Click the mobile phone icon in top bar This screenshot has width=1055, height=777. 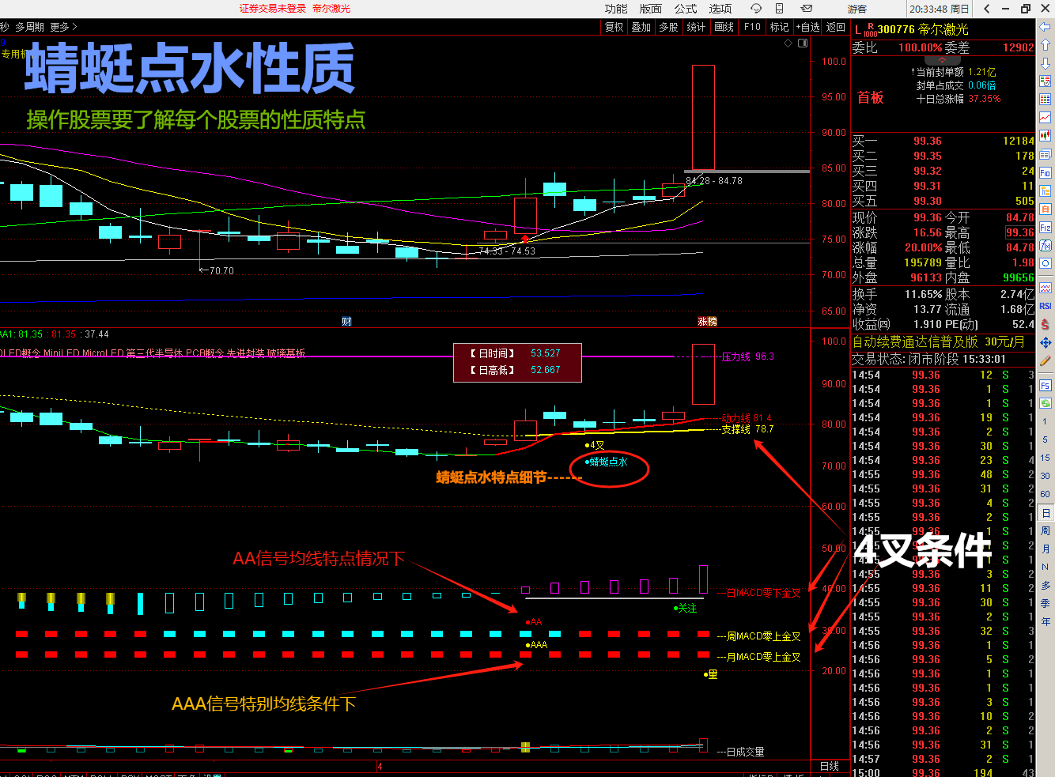click(780, 9)
